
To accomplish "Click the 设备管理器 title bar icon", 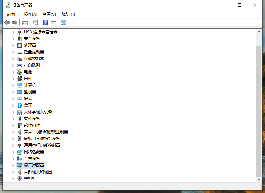I will [8, 5].
